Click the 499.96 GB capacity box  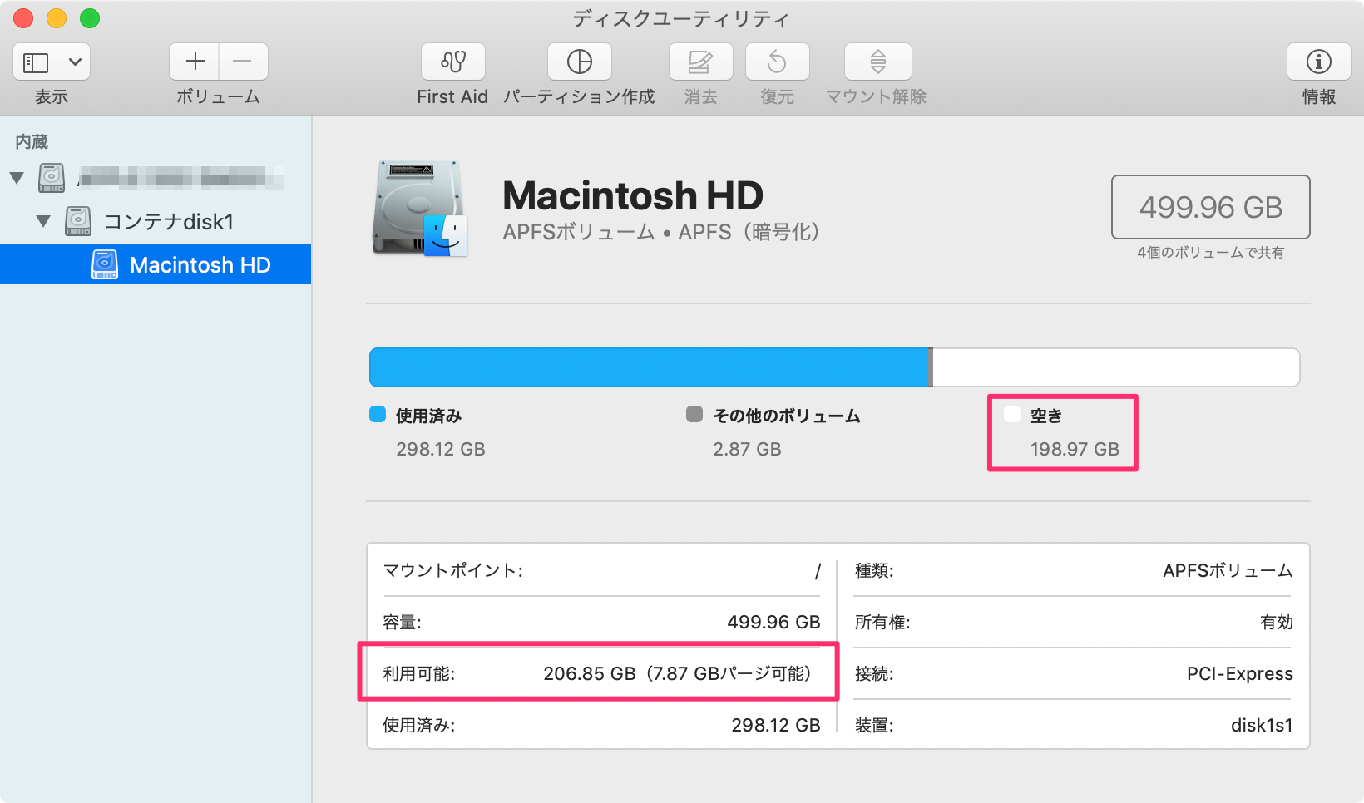1210,207
